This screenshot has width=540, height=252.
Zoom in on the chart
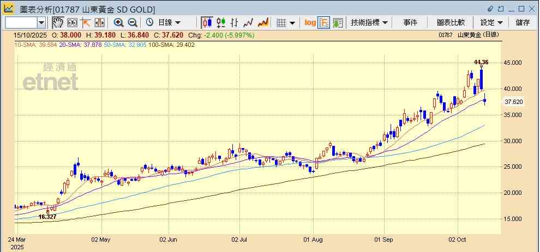pyautogui.click(x=118, y=22)
